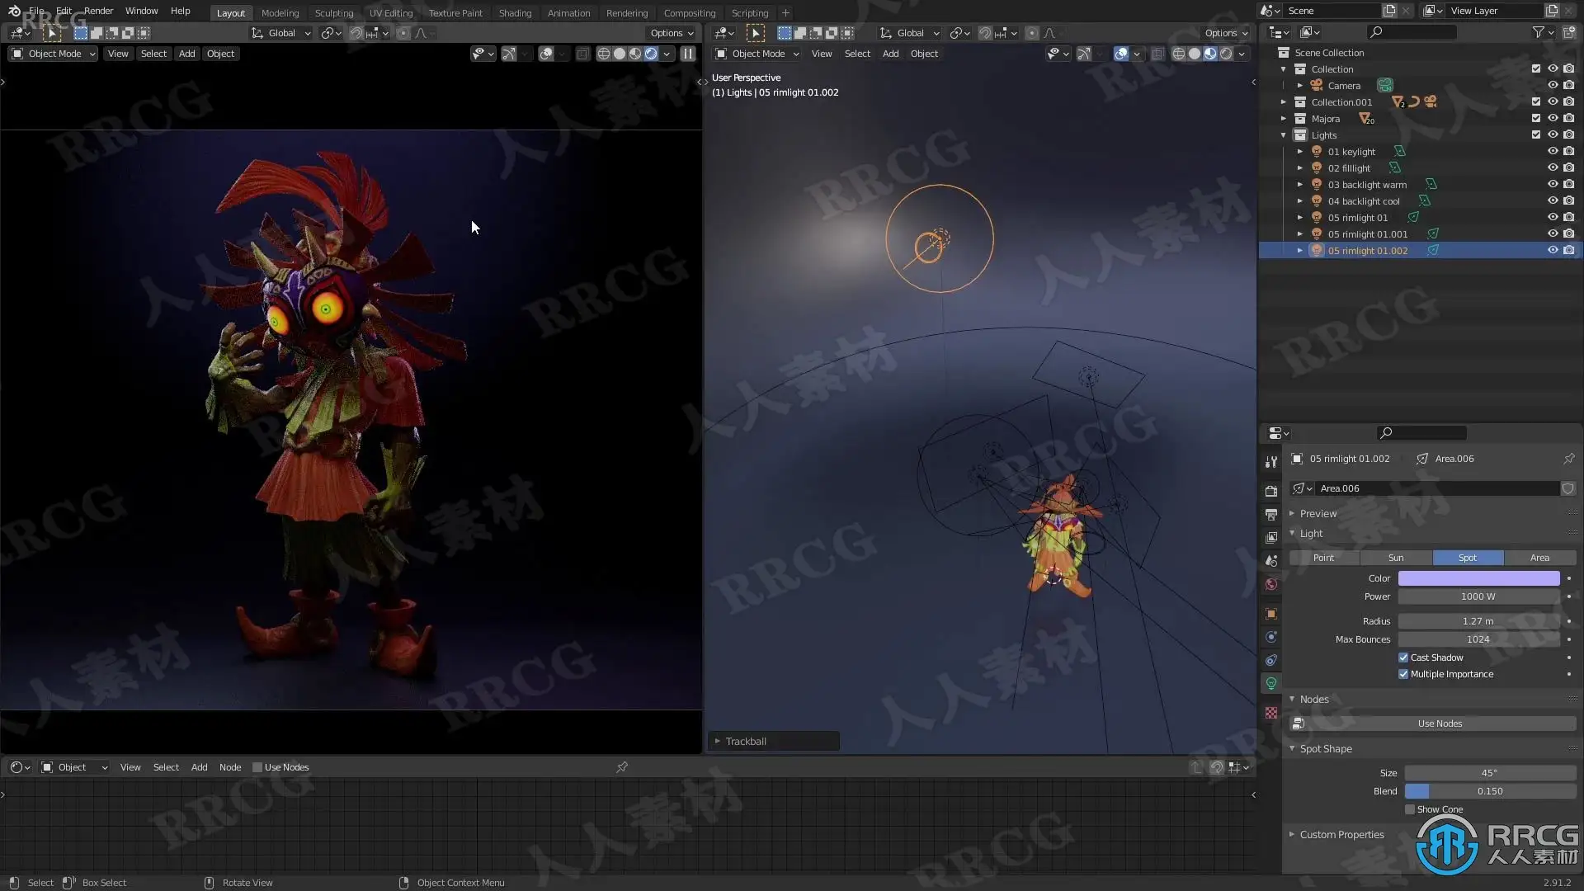The height and width of the screenshot is (891, 1584).
Task: Enable Use Nodes in node editor header
Action: point(257,767)
